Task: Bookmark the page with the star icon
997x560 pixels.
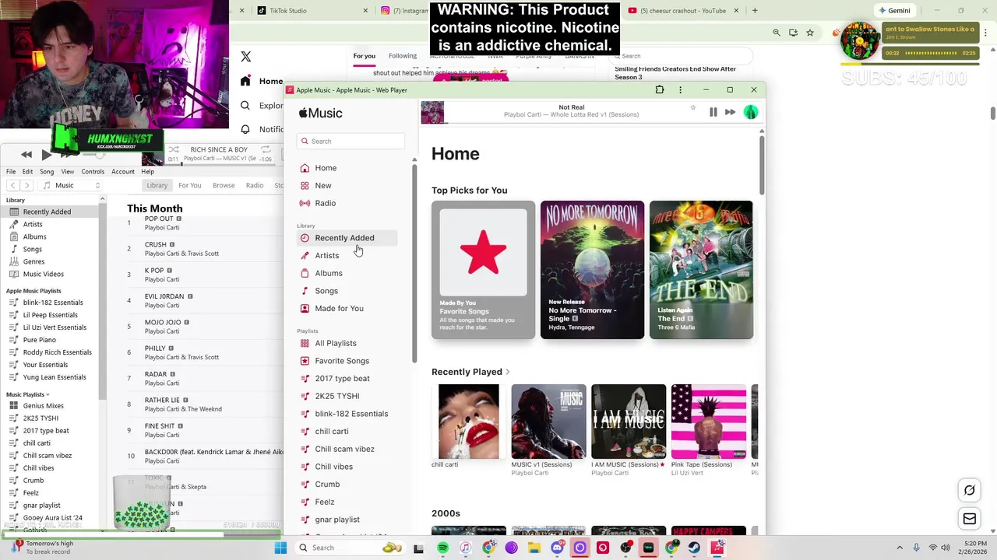Action: (810, 33)
